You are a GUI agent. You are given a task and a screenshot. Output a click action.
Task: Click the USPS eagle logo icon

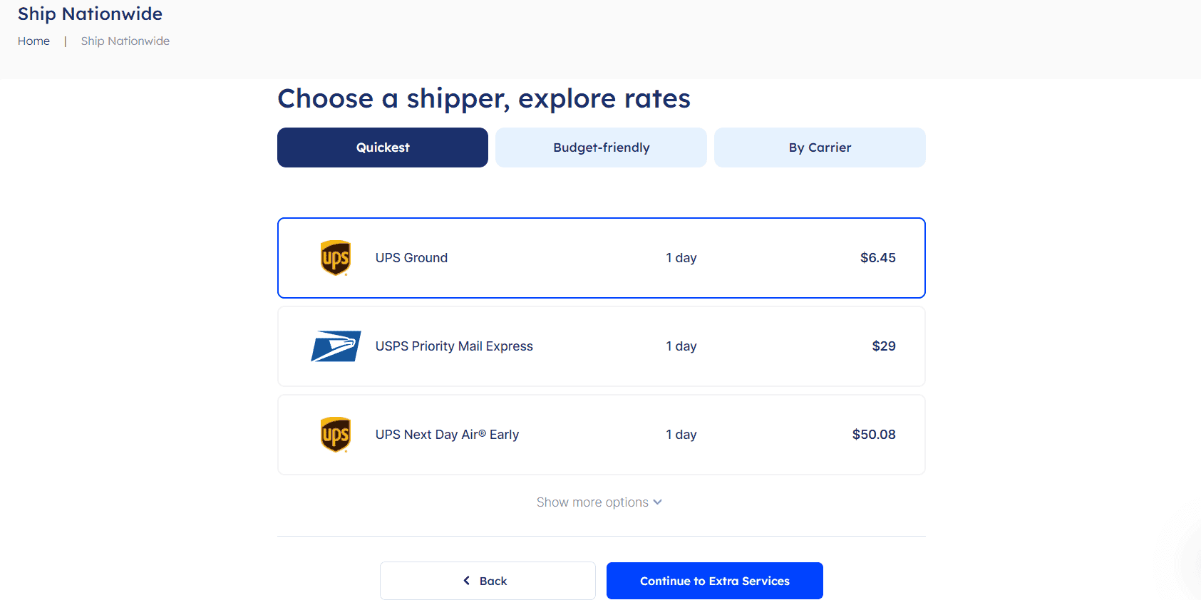pyautogui.click(x=335, y=346)
